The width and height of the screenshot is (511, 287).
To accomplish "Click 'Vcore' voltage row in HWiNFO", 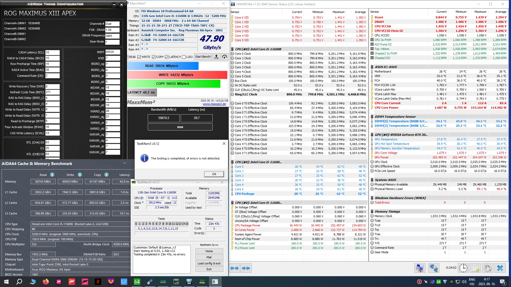I will (439, 17).
